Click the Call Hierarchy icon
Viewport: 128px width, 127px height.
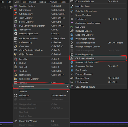coord(16,42)
